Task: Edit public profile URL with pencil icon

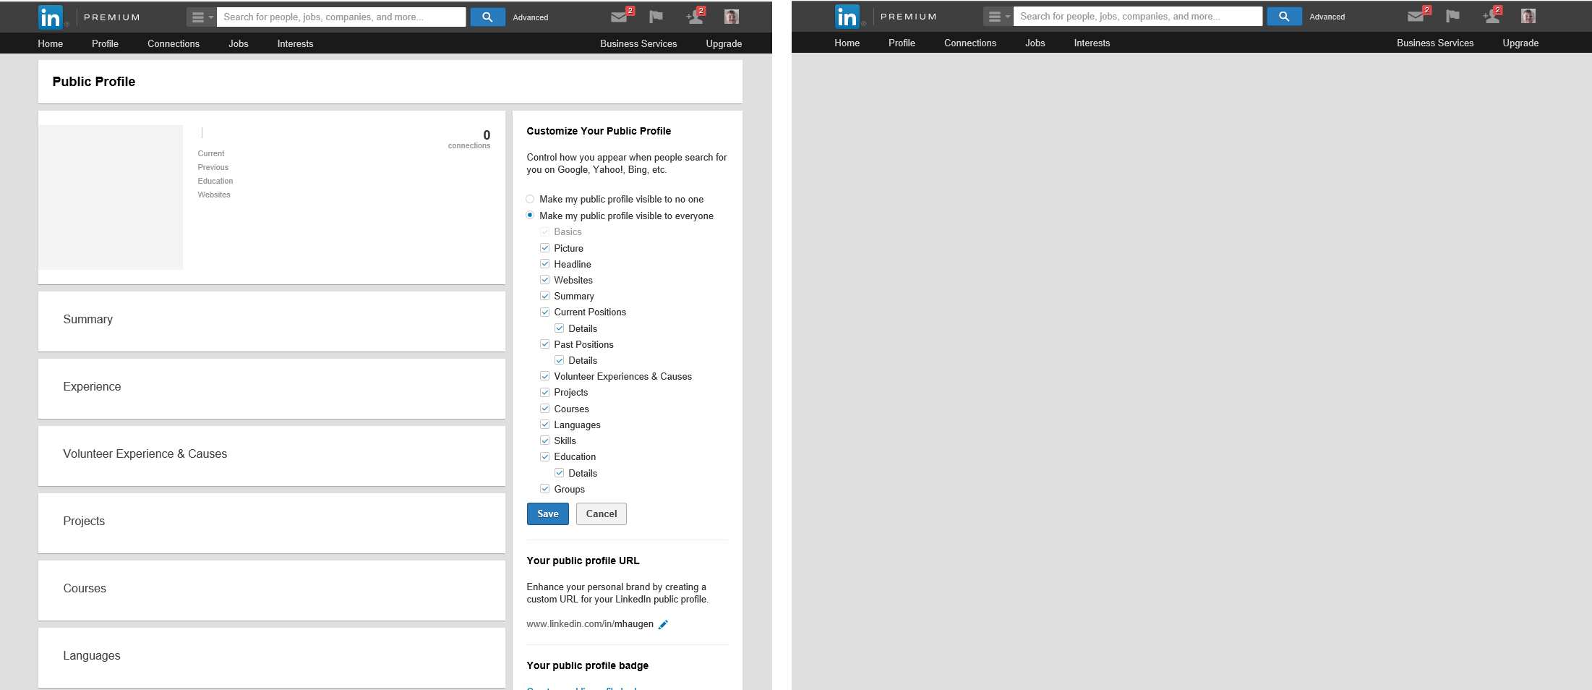Action: coord(664,624)
